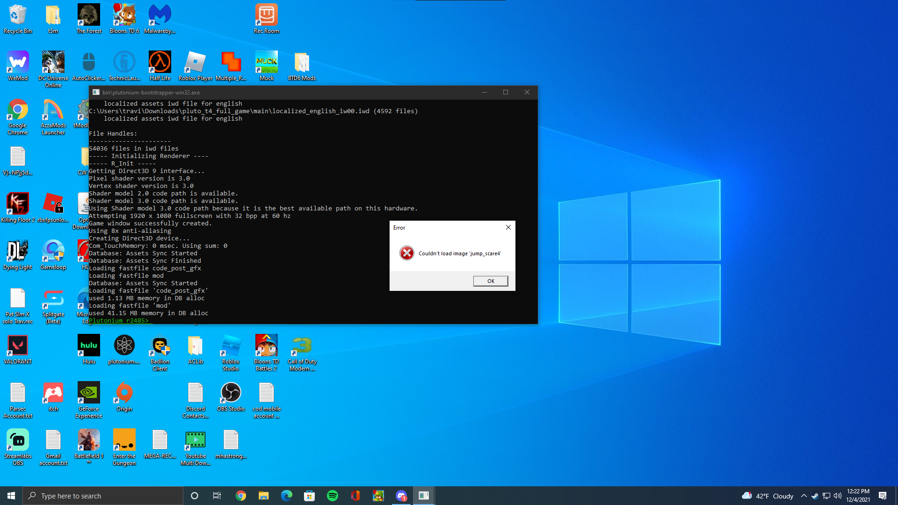Select the Roblox Studio shortcut
Viewport: 898px width, 505px height.
[x=231, y=353]
